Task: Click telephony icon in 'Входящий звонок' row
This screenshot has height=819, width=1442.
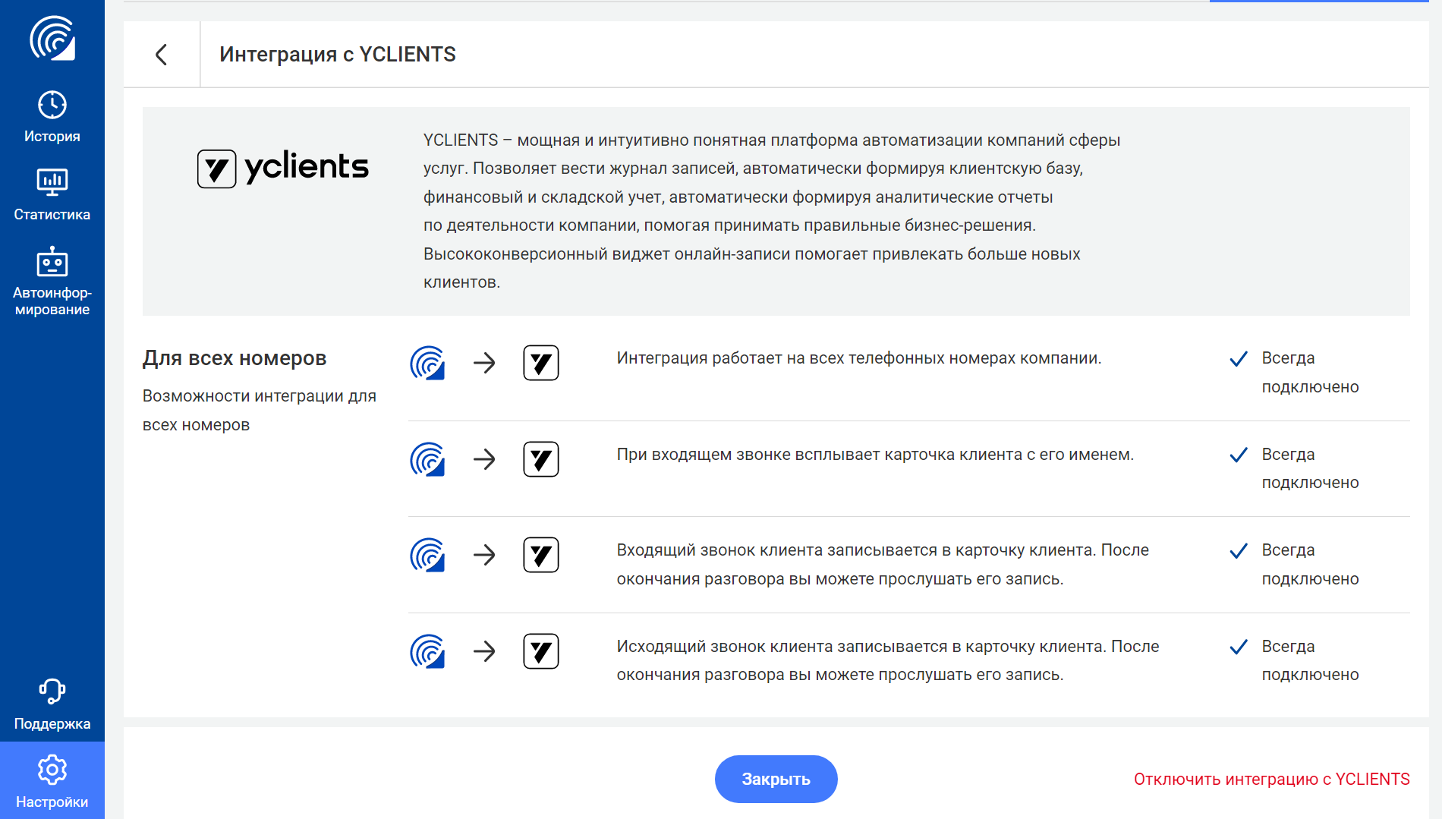Action: click(427, 555)
